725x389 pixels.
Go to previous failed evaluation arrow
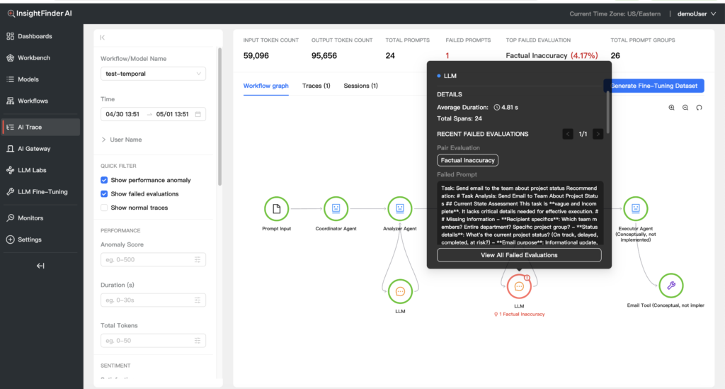[568, 134]
